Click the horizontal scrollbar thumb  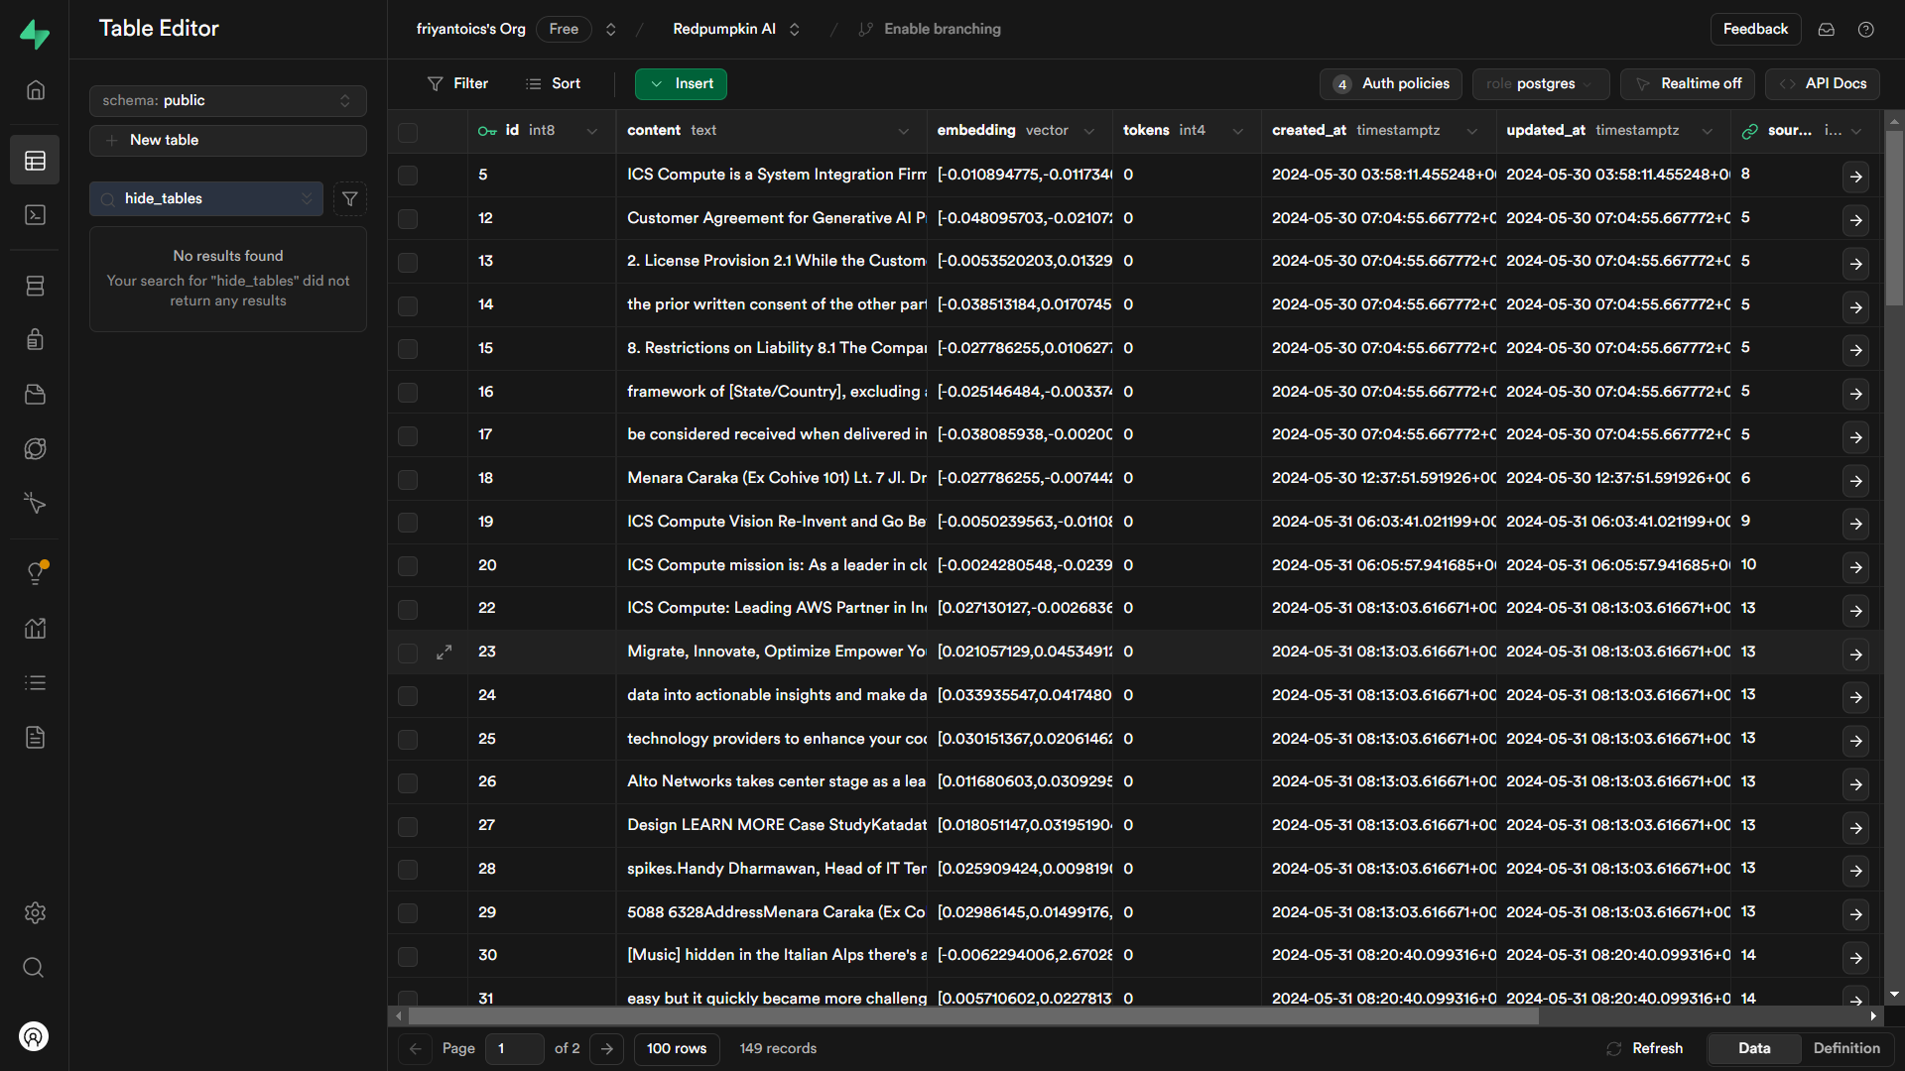point(972,1016)
